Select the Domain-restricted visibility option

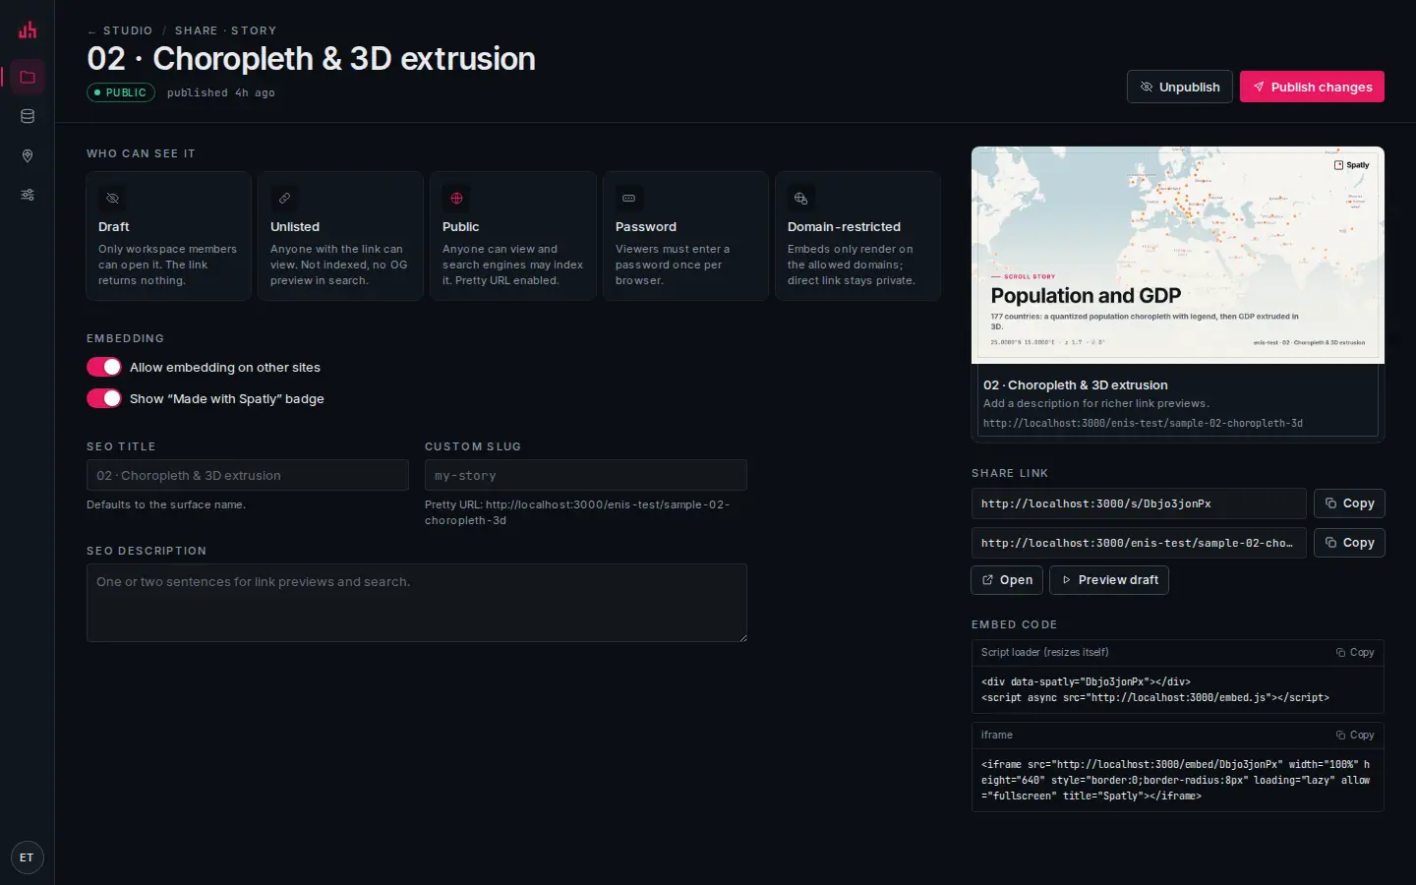857,236
